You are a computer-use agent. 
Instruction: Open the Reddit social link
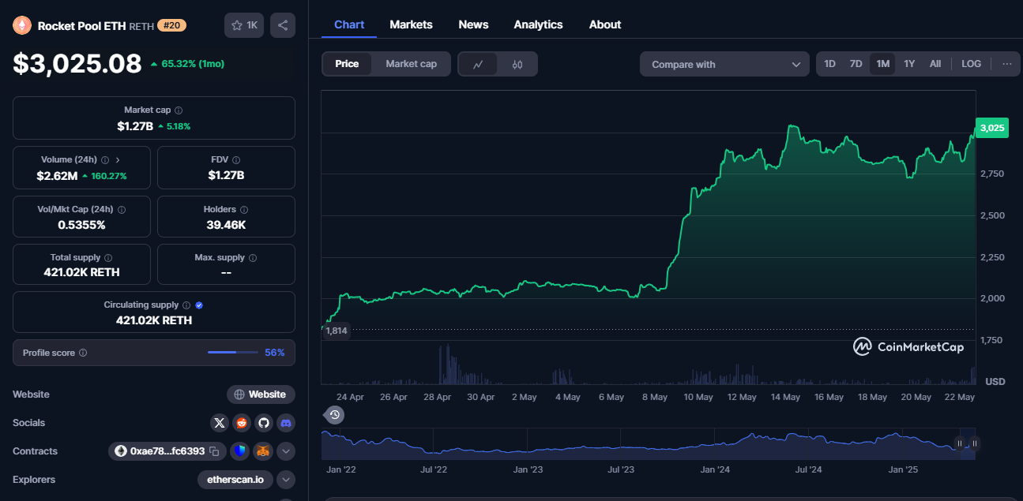[x=242, y=423]
